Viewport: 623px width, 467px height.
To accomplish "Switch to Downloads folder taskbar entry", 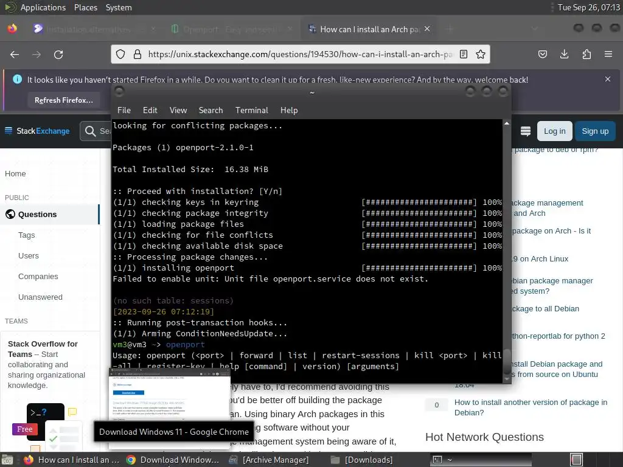I will [363, 460].
